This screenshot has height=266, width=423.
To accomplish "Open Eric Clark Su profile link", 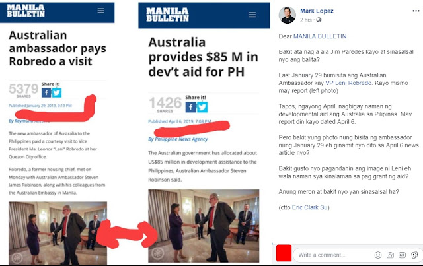I will (x=310, y=207).
